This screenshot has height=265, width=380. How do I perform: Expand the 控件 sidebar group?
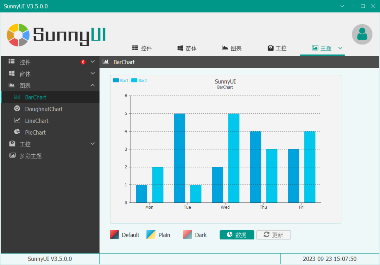(x=93, y=62)
